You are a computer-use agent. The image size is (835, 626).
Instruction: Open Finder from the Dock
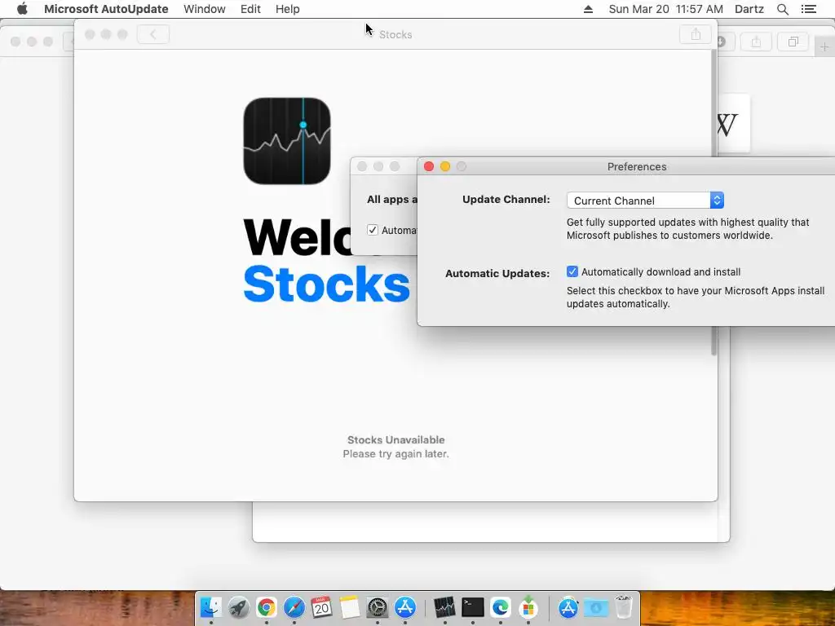point(211,606)
